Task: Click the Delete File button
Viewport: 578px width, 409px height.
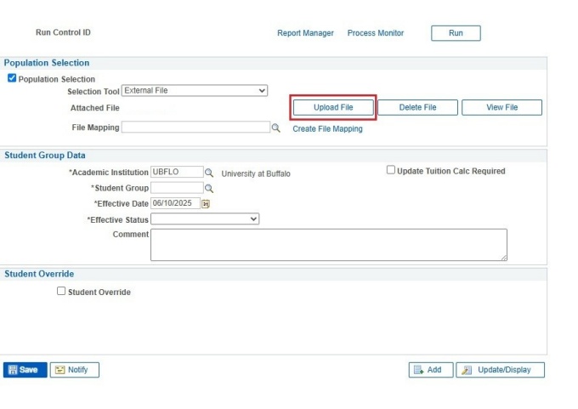Action: pos(417,108)
